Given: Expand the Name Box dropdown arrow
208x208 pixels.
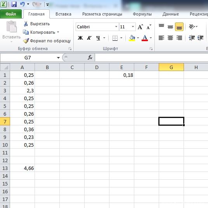Looking at the screenshot, I should coord(58,58).
